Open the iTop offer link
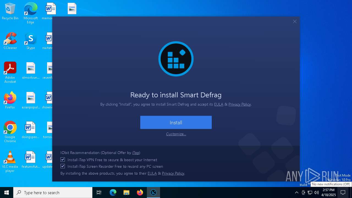 (136, 153)
